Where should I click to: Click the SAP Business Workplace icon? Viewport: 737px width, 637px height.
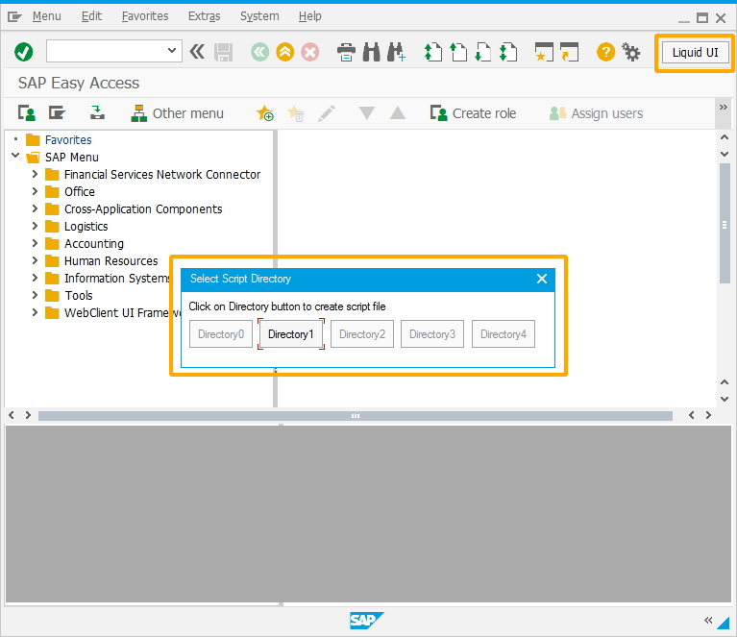97,112
